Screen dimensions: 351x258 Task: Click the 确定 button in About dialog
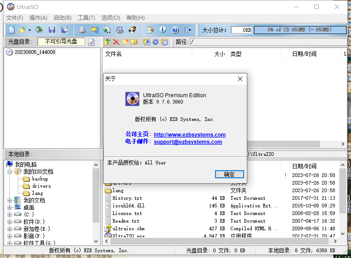coord(229,174)
